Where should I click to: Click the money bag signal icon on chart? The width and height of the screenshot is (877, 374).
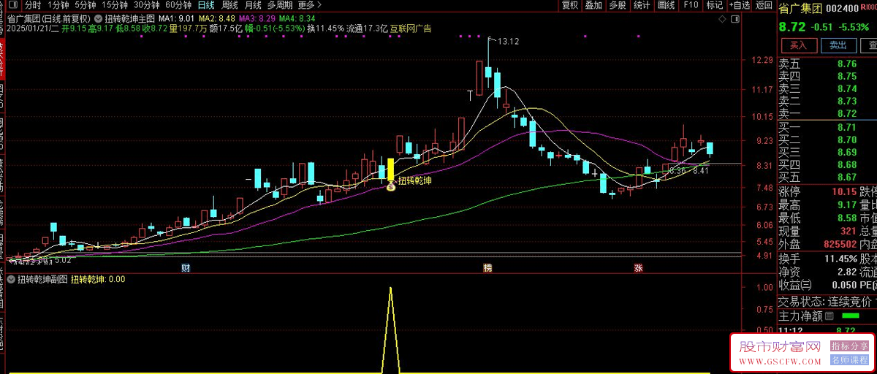click(x=391, y=188)
